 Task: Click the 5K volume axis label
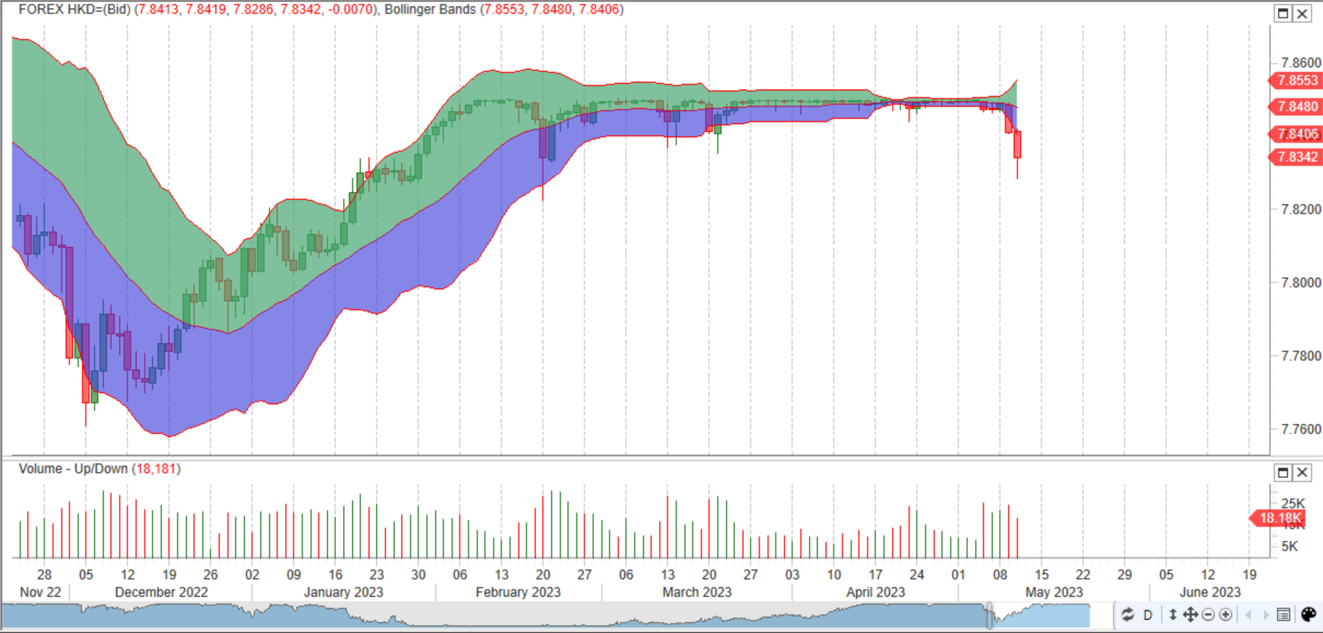1289,546
